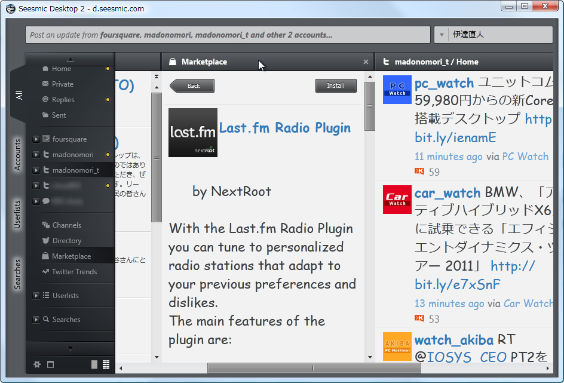
Task: Click the Twitter icon in madonomori_t column header
Action: 386,62
